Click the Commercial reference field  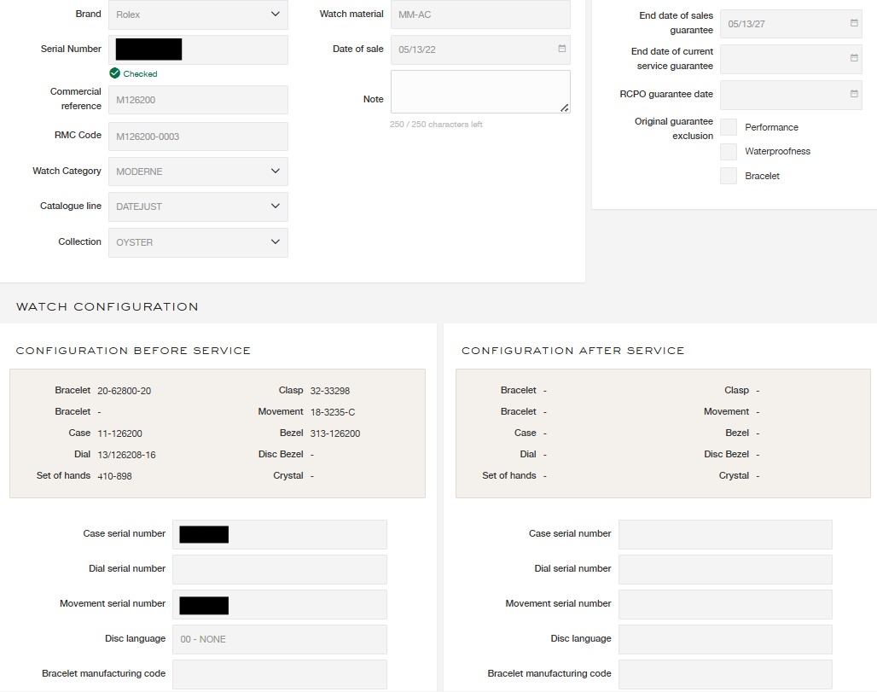(198, 100)
